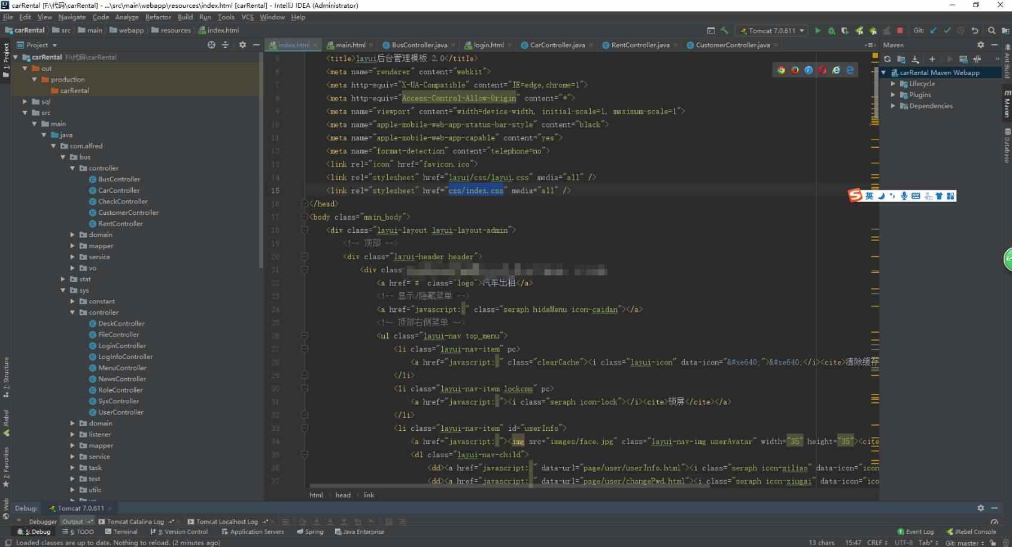Open Project panel settings gear
The width and height of the screenshot is (1012, 547).
pyautogui.click(x=242, y=45)
